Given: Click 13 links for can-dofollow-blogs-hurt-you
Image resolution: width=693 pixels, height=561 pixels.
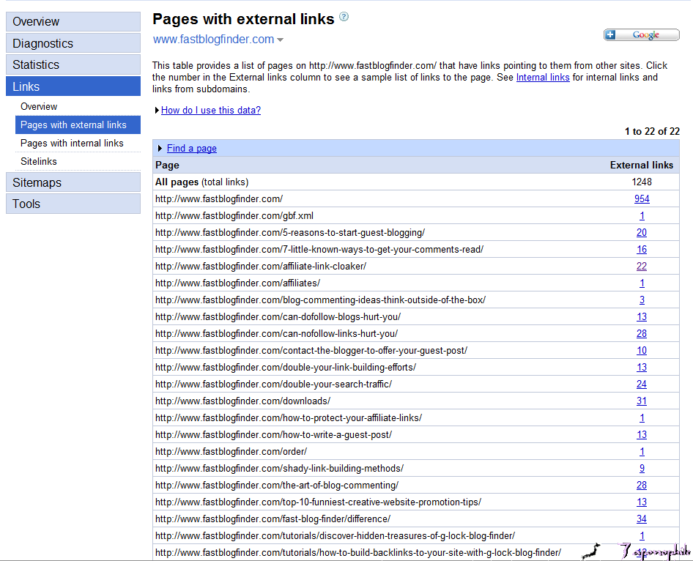Looking at the screenshot, I should [x=642, y=316].
